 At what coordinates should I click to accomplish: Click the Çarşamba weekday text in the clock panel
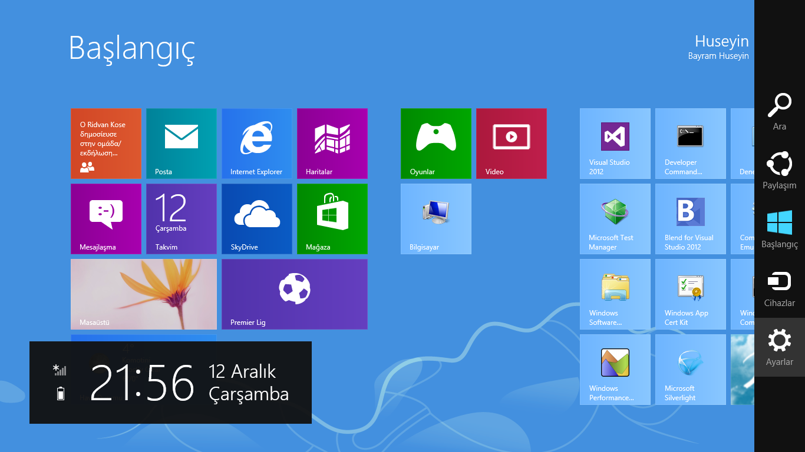[x=249, y=394]
